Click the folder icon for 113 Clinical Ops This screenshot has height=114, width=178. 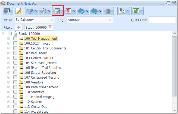coord(21,106)
